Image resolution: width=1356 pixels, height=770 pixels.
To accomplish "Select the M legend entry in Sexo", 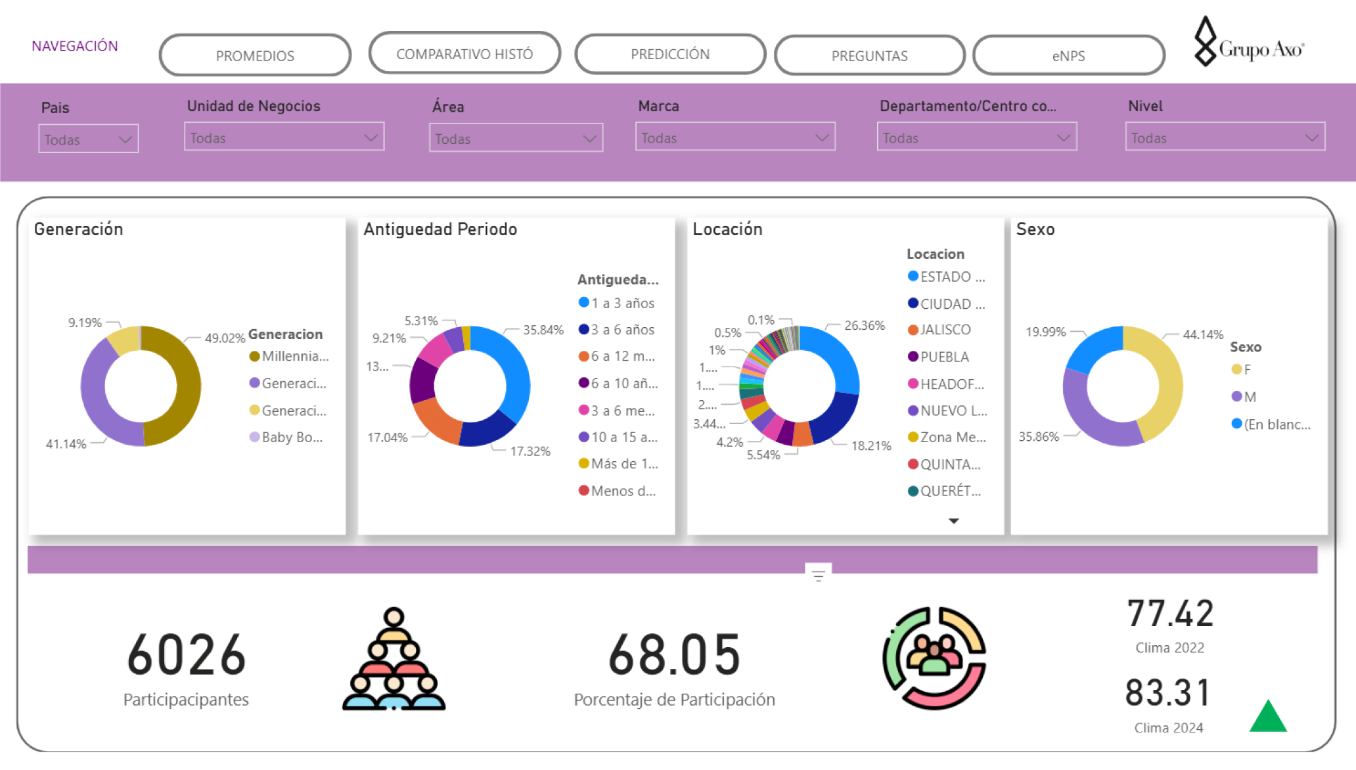I will tap(1243, 397).
